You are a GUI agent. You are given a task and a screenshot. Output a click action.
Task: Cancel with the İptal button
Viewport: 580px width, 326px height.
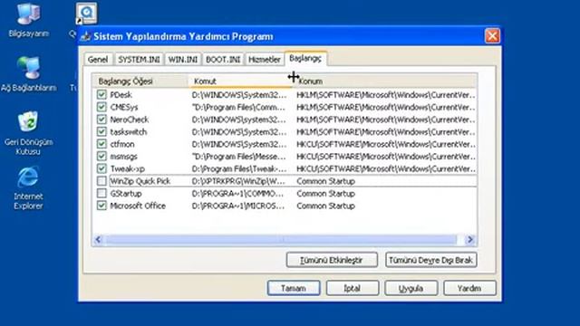353,288
